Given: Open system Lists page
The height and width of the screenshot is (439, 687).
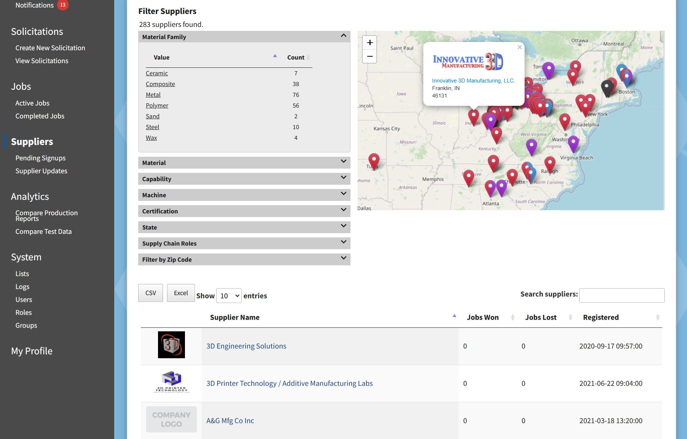Looking at the screenshot, I should [x=22, y=274].
